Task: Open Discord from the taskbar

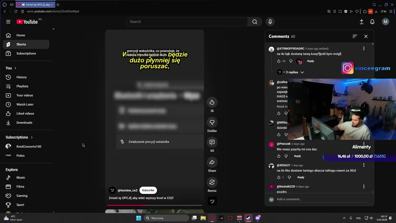Action: (257, 218)
